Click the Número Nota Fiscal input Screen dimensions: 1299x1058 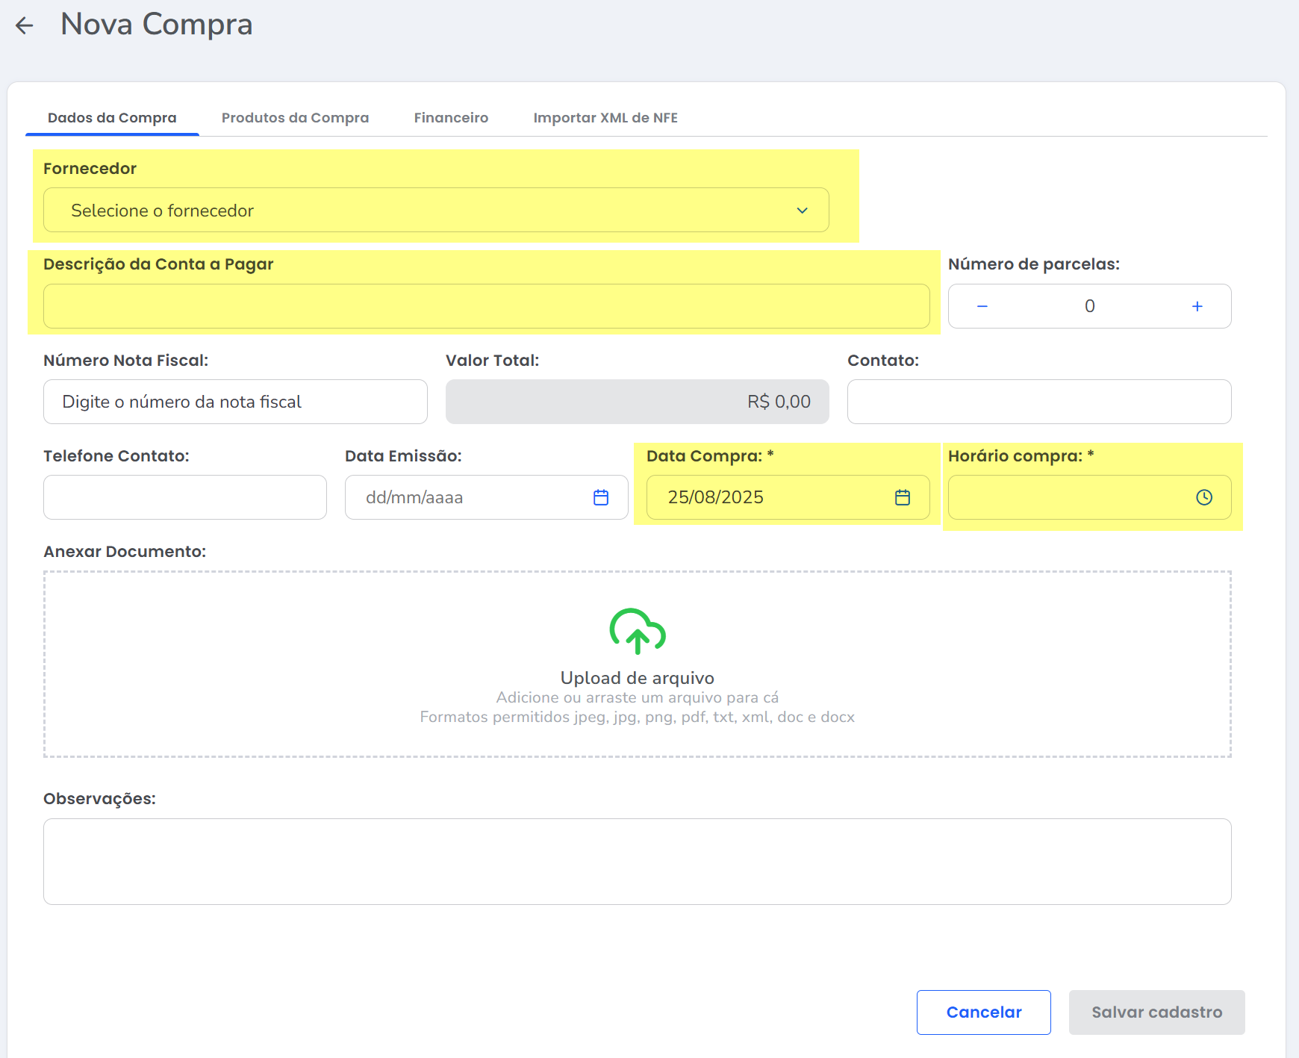click(235, 402)
